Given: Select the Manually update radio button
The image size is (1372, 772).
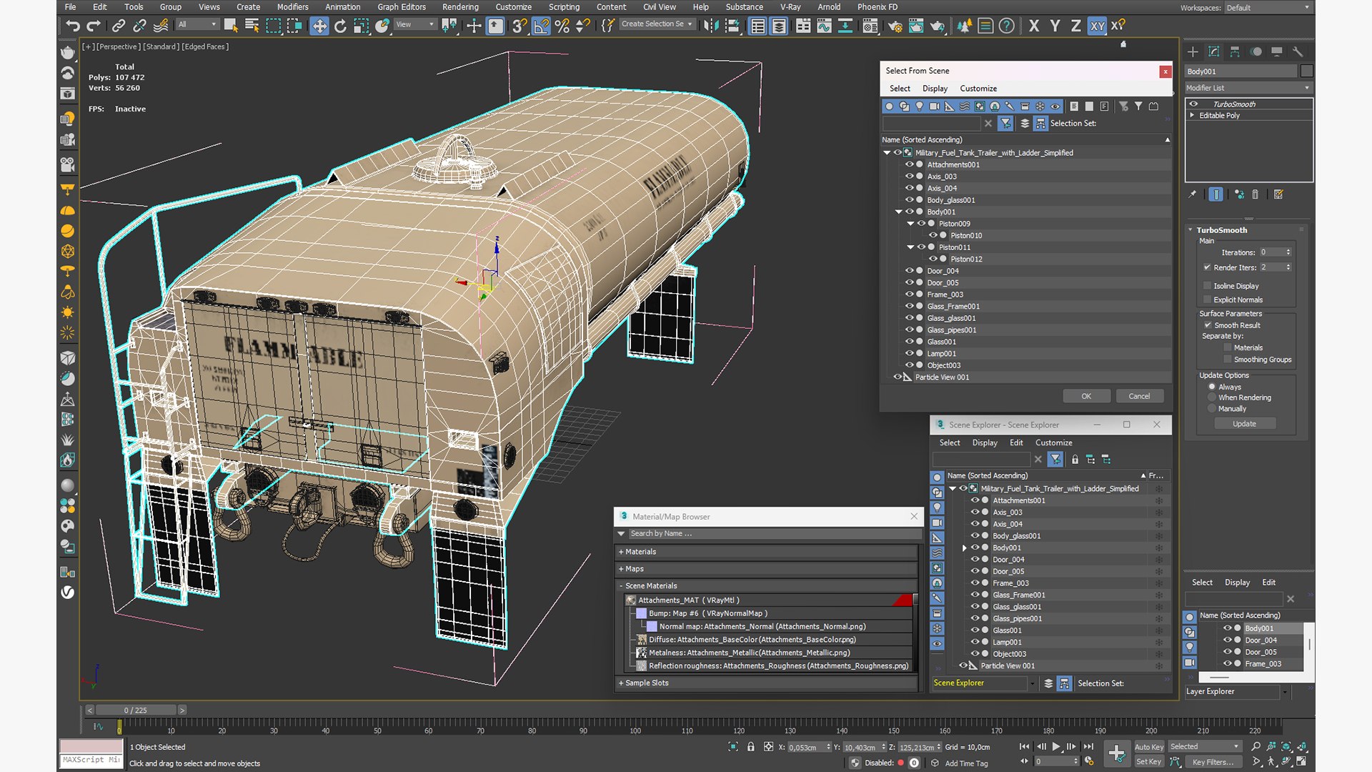Looking at the screenshot, I should (x=1212, y=409).
